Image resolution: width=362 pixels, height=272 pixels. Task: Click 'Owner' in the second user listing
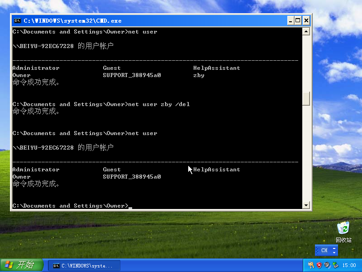[x=21, y=177]
